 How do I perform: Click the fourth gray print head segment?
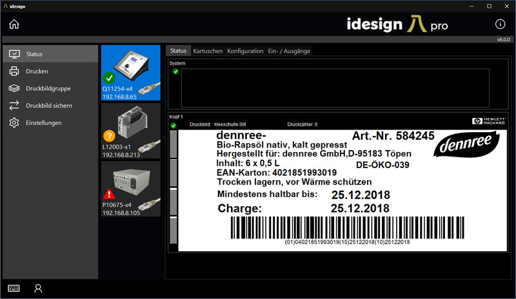pos(174,230)
